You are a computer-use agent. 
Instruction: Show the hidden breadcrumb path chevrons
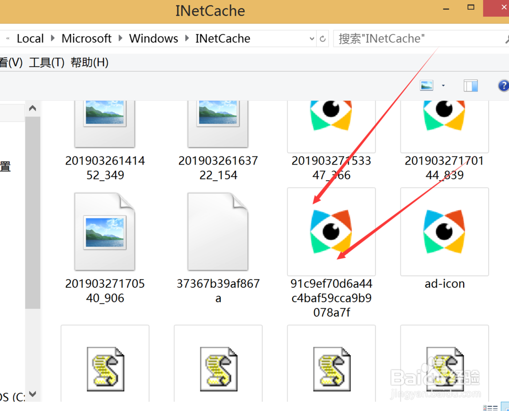(8, 39)
